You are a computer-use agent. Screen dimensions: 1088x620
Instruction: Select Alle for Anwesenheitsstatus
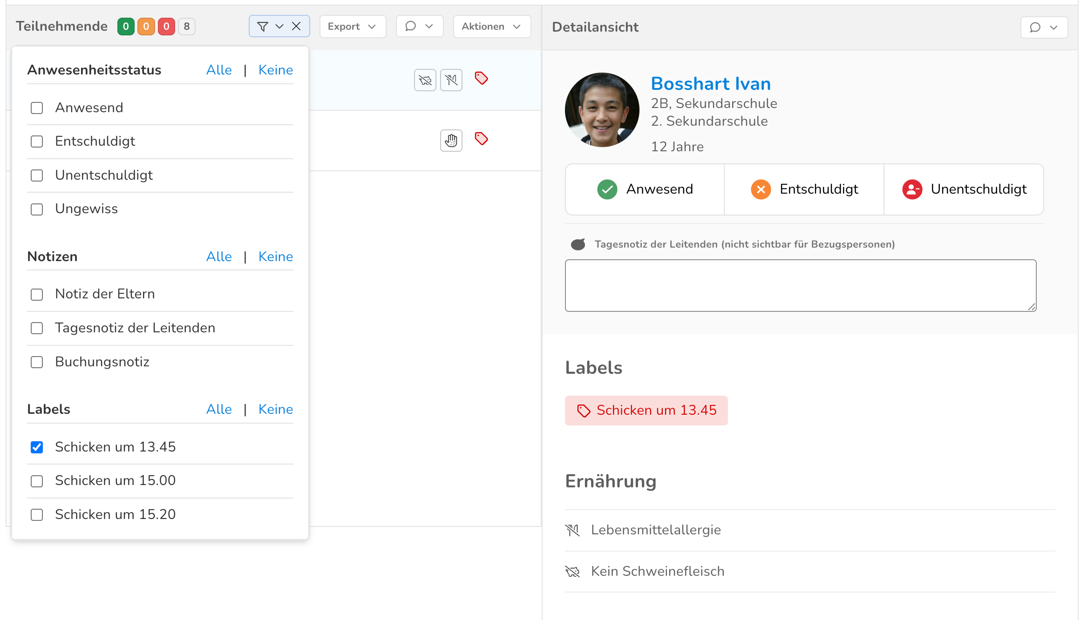tap(219, 70)
